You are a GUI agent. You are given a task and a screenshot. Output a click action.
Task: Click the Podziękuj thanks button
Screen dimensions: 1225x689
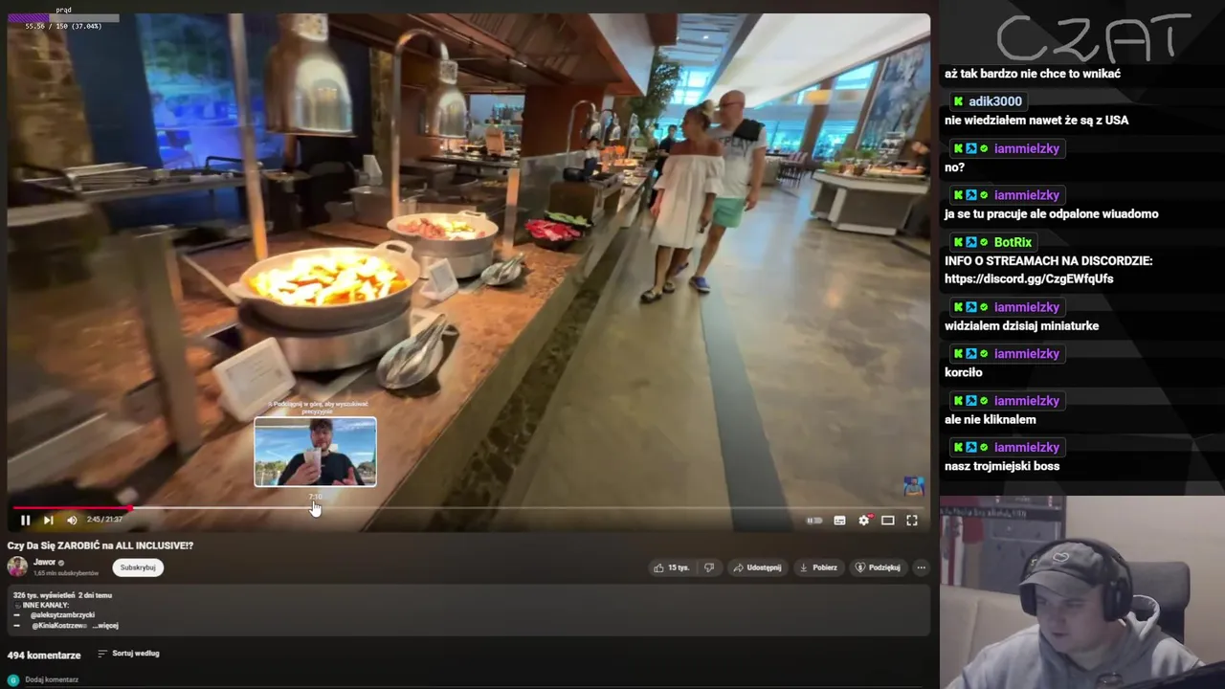tap(878, 567)
